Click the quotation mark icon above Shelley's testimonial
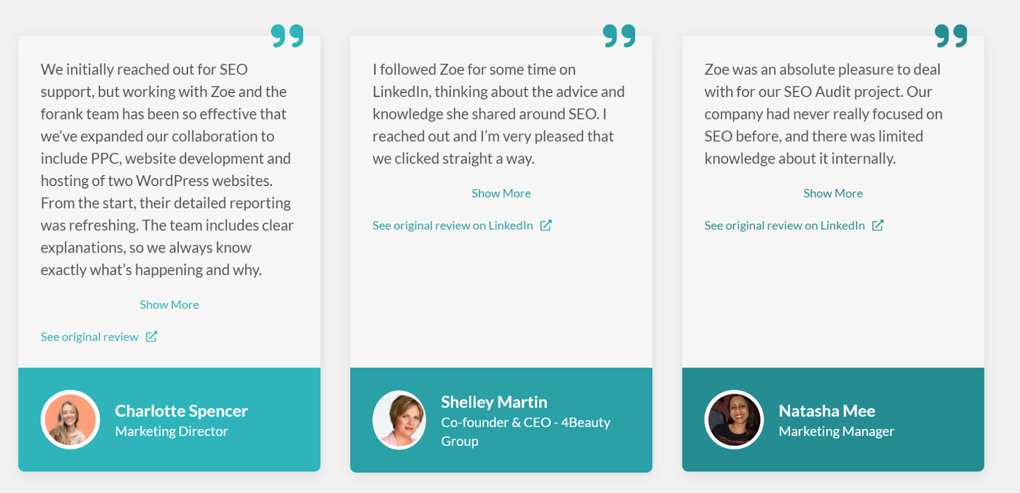The image size is (1020, 493). [x=617, y=36]
